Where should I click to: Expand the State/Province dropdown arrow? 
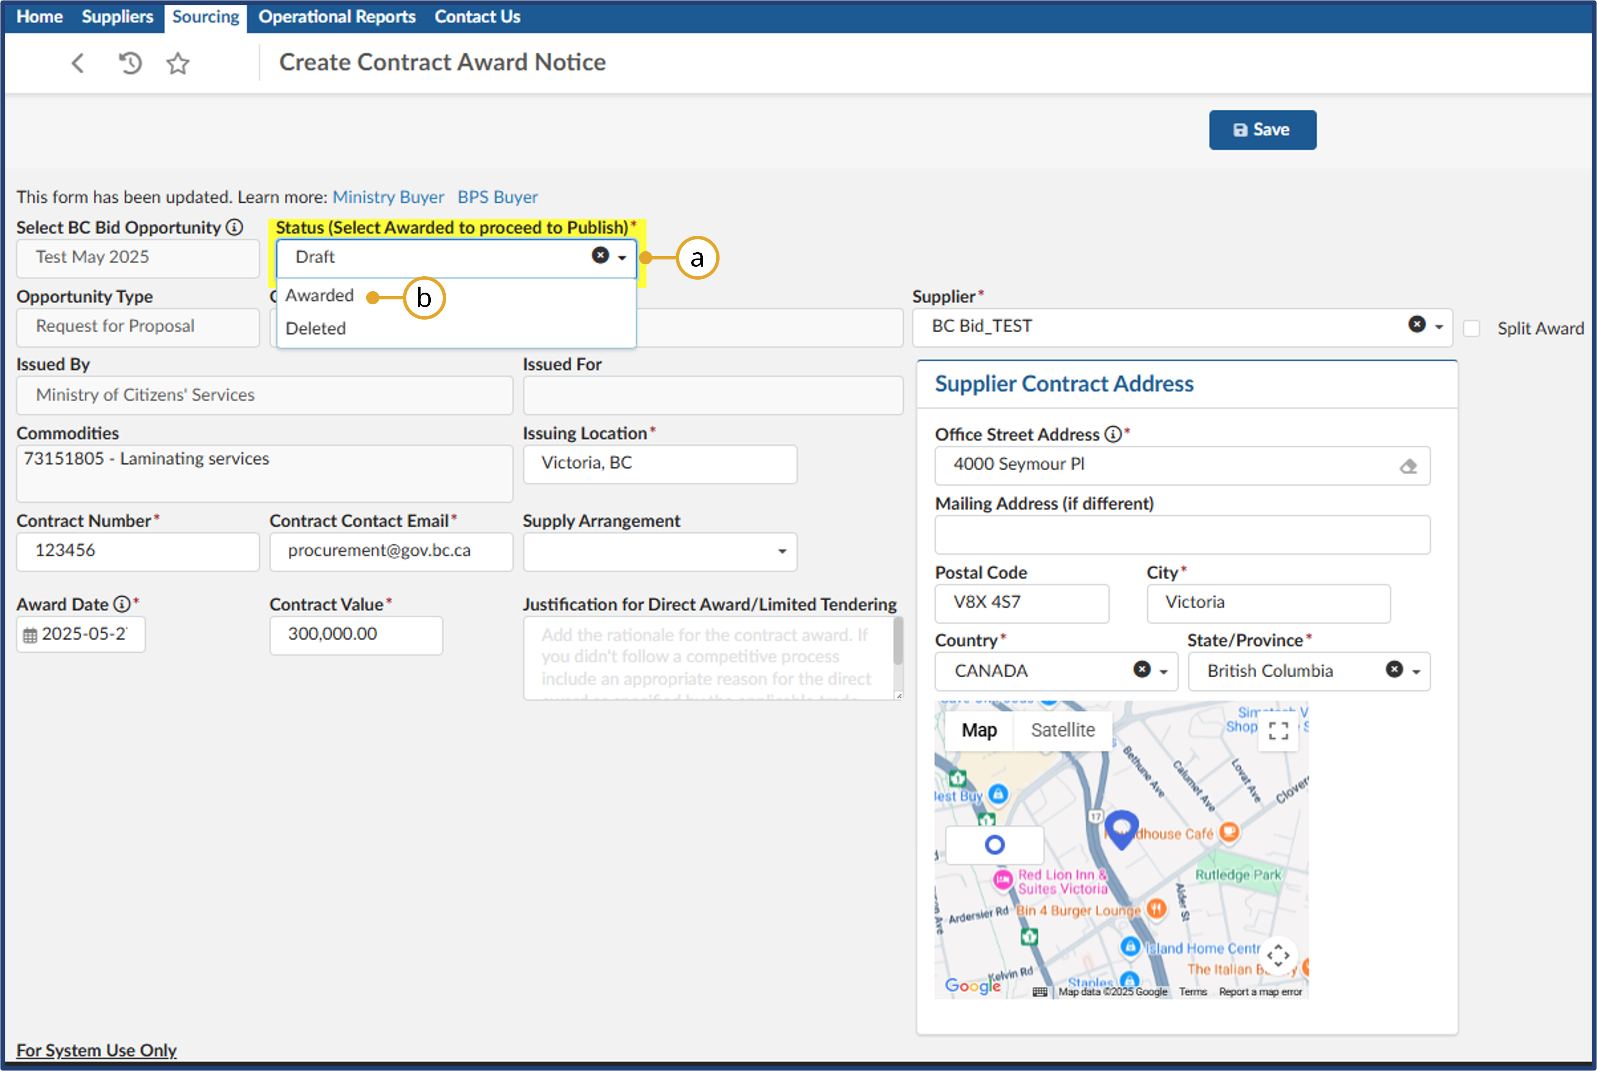pyautogui.click(x=1416, y=672)
